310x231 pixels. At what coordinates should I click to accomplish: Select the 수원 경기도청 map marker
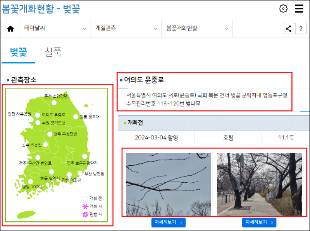pyautogui.click(x=38, y=122)
